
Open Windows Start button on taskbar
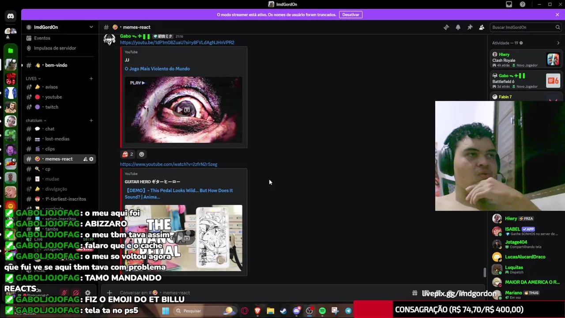166,311
